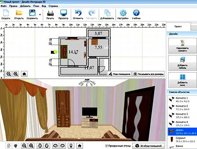Select Комната 2 in object list
The image size is (197, 149).
coord(182,108)
